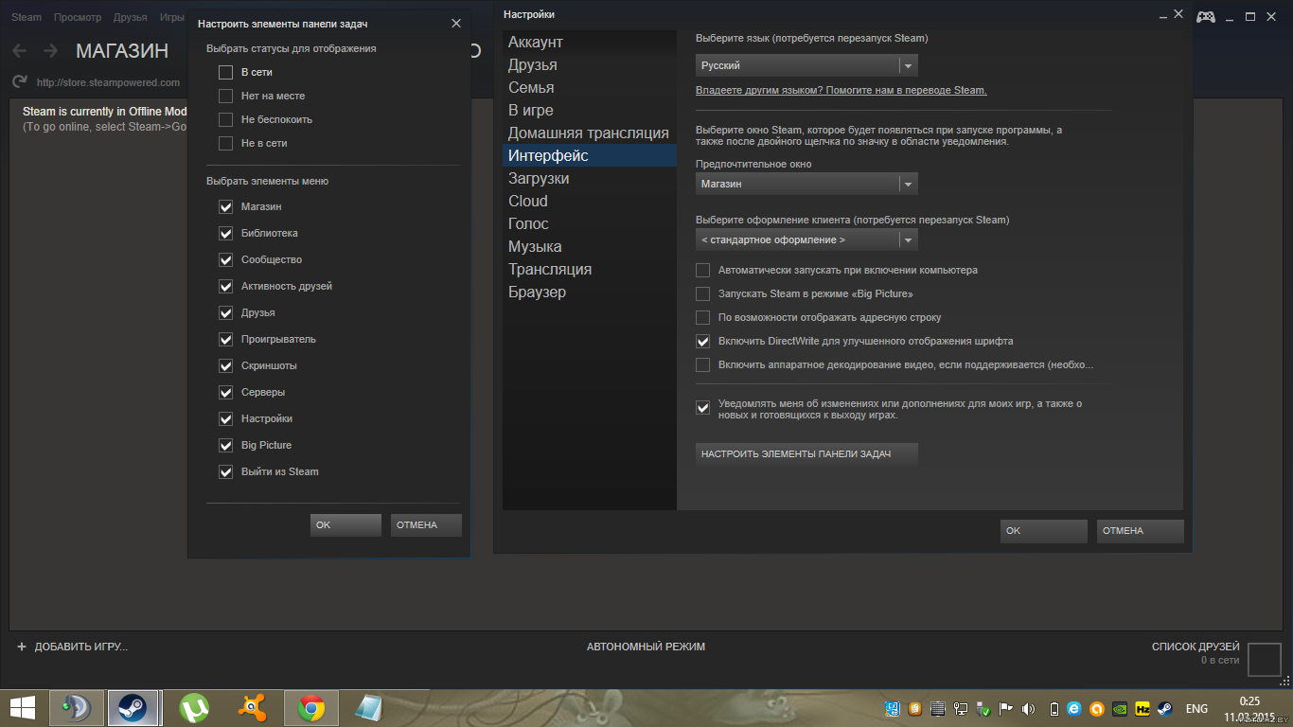Uncheck the 'Скриншоты' checkbox

[225, 365]
